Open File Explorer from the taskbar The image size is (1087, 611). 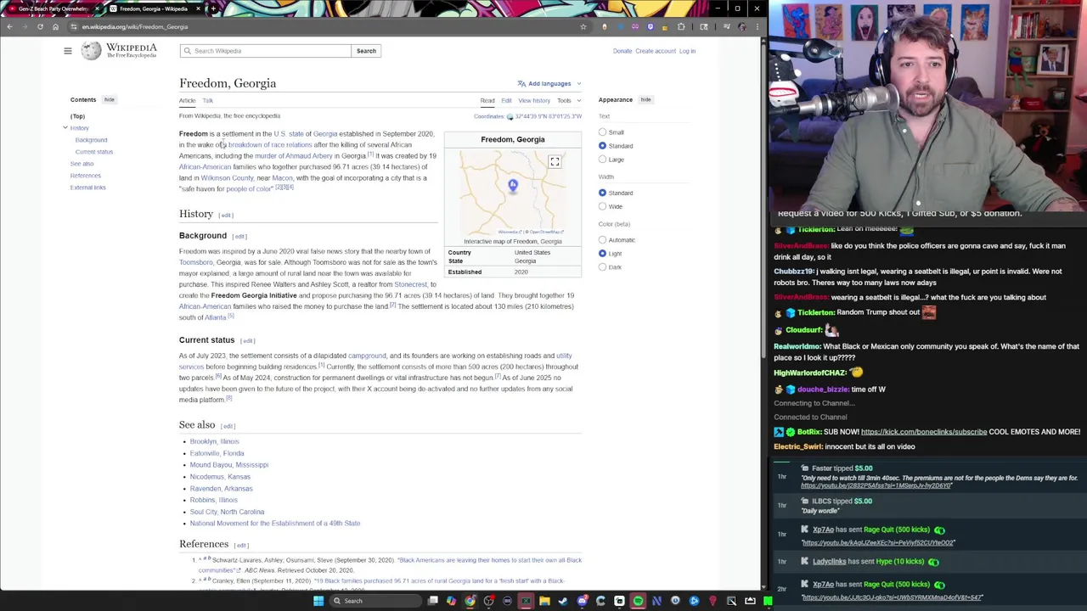click(x=544, y=601)
